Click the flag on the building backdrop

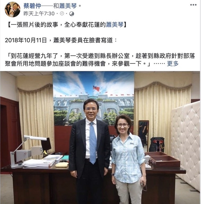click(96, 88)
